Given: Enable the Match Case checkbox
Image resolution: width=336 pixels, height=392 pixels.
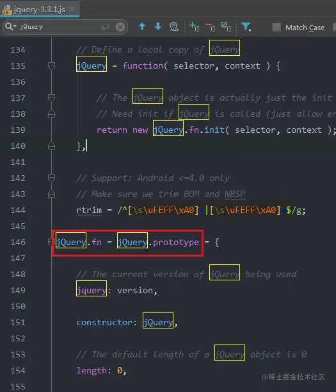Looking at the screenshot, I should (276, 27).
